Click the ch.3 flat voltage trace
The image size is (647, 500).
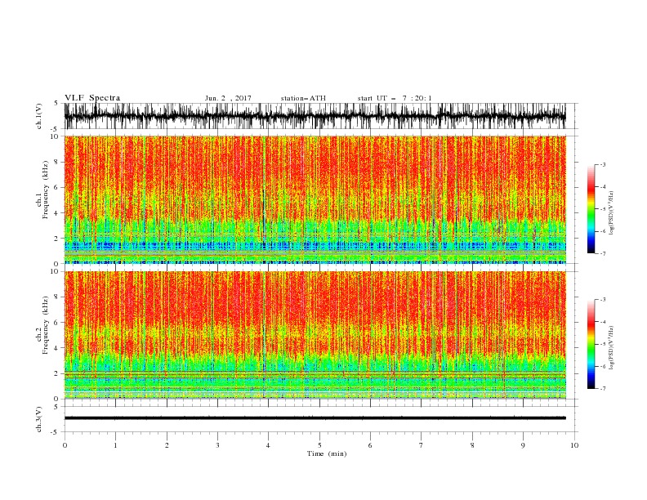[315, 418]
